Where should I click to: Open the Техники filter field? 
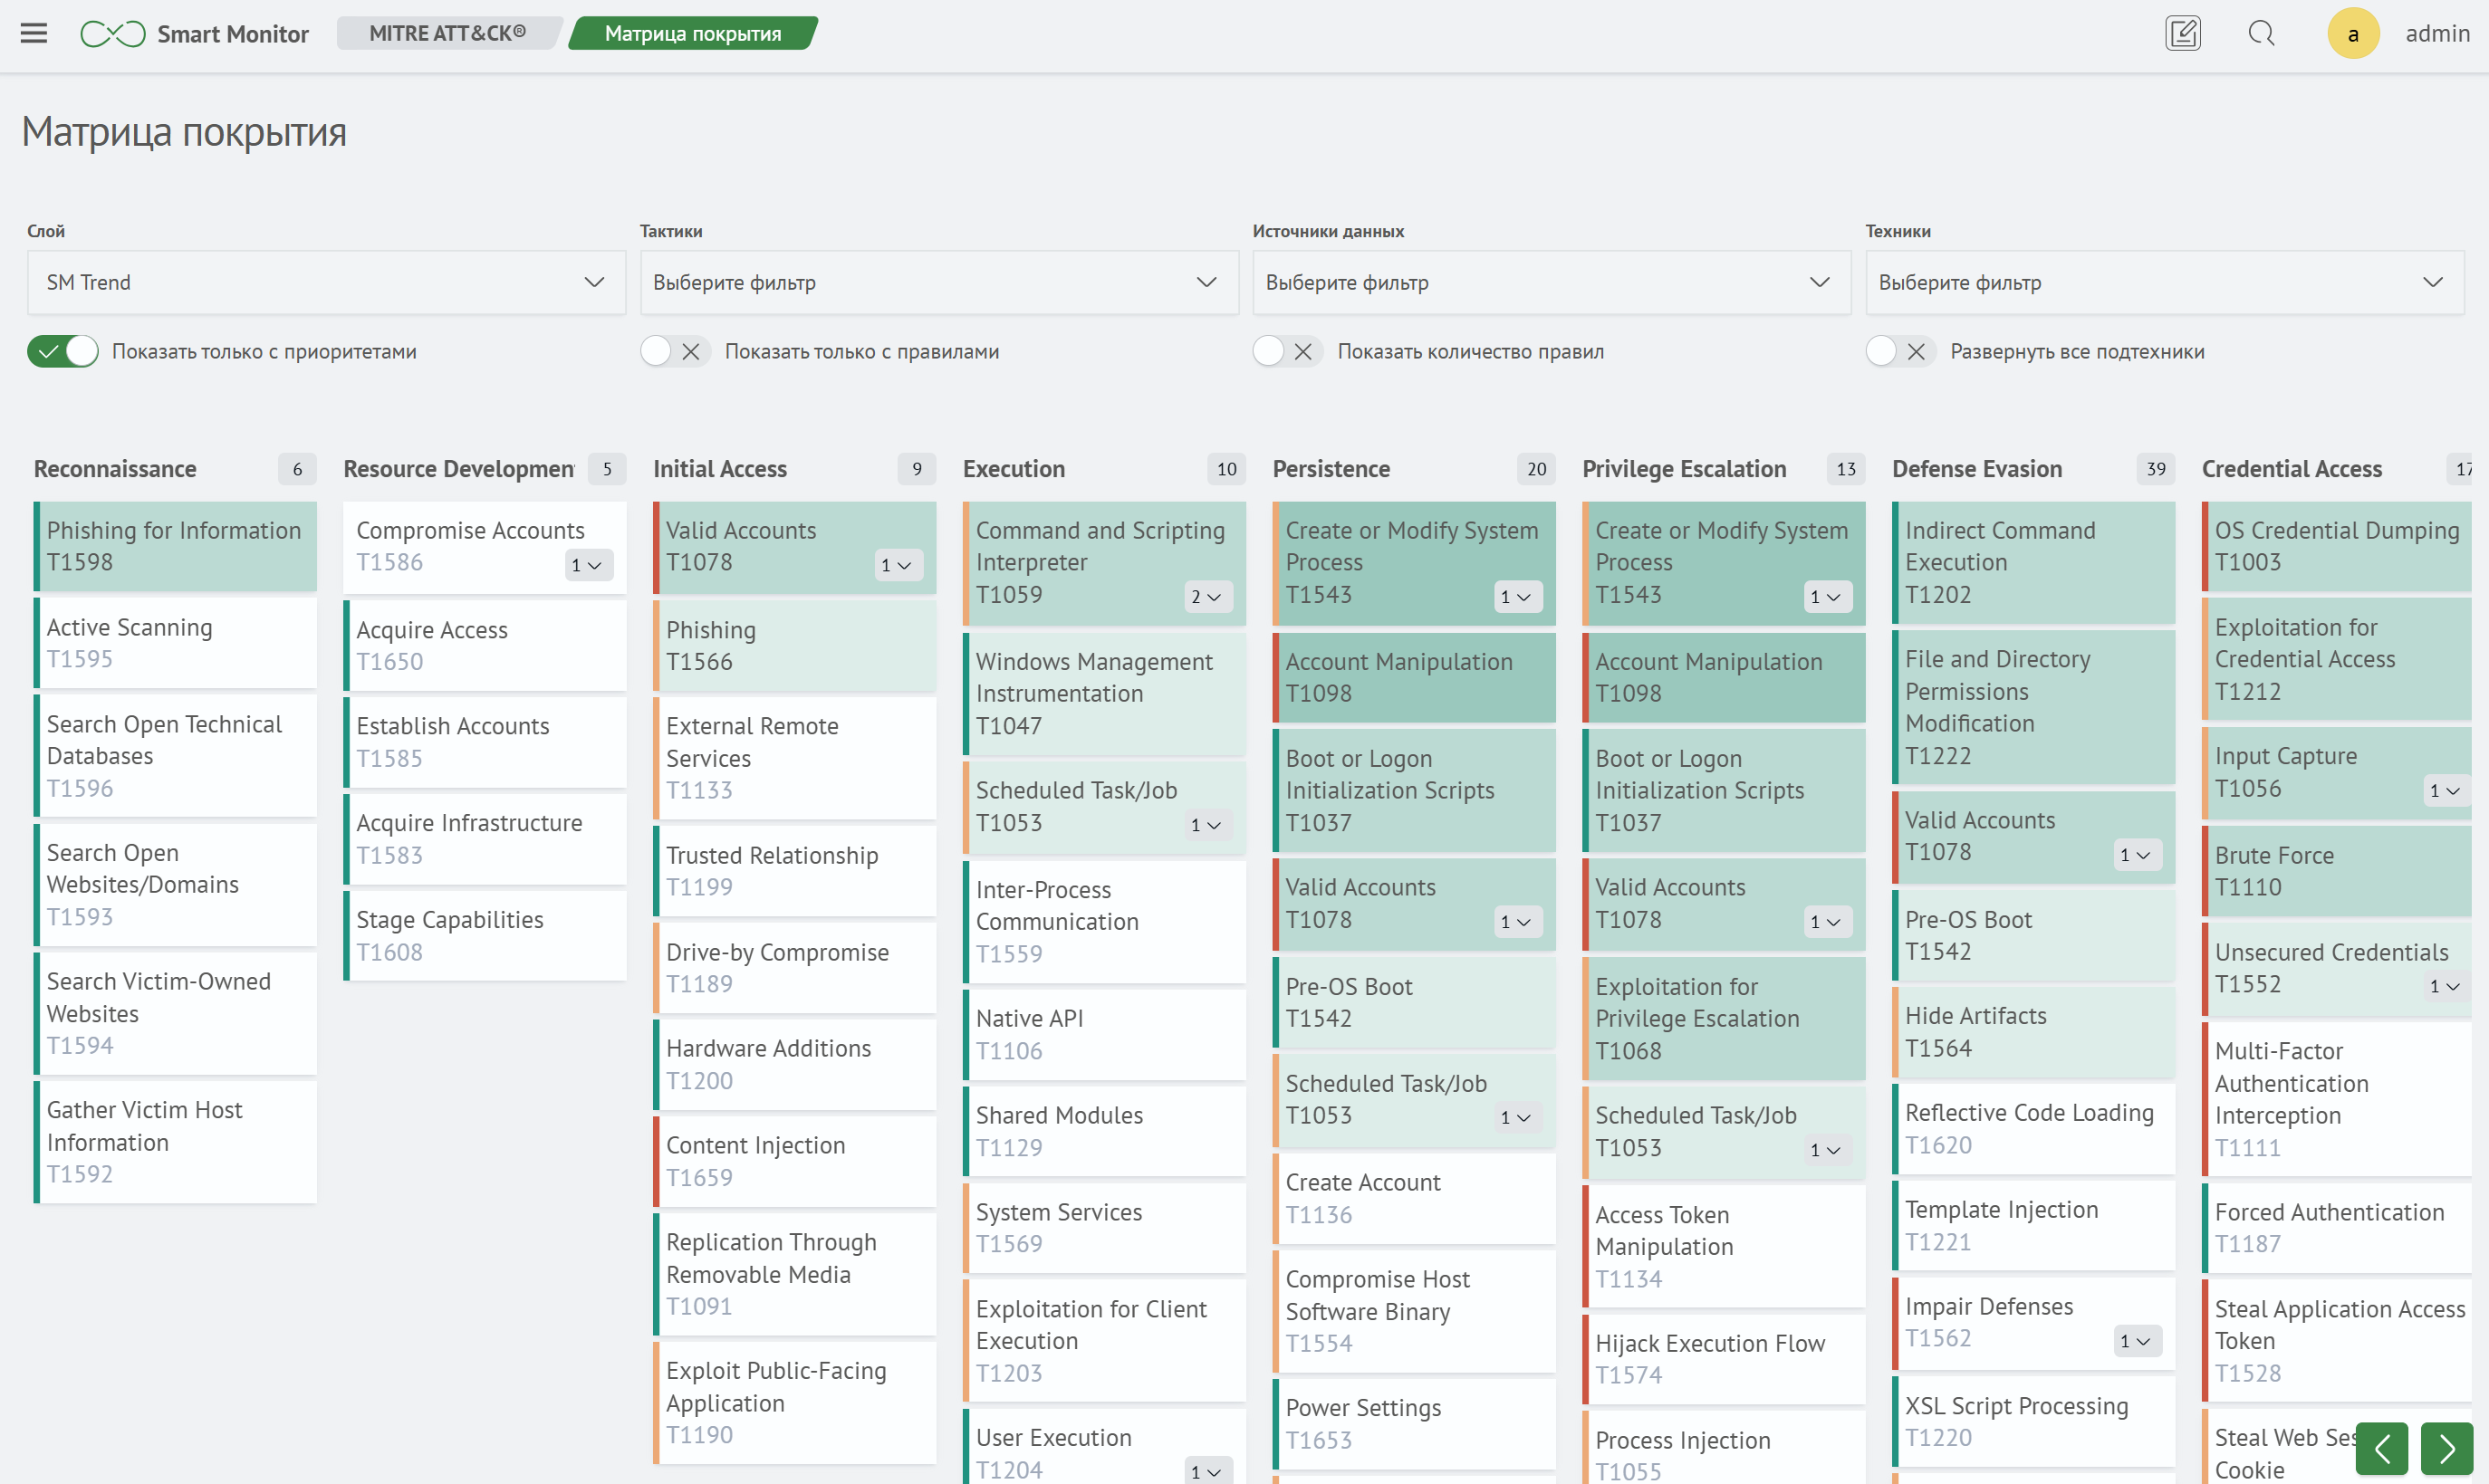pyautogui.click(x=2163, y=283)
